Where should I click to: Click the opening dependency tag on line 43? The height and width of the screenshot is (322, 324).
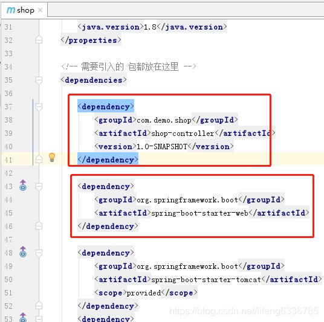(106, 187)
